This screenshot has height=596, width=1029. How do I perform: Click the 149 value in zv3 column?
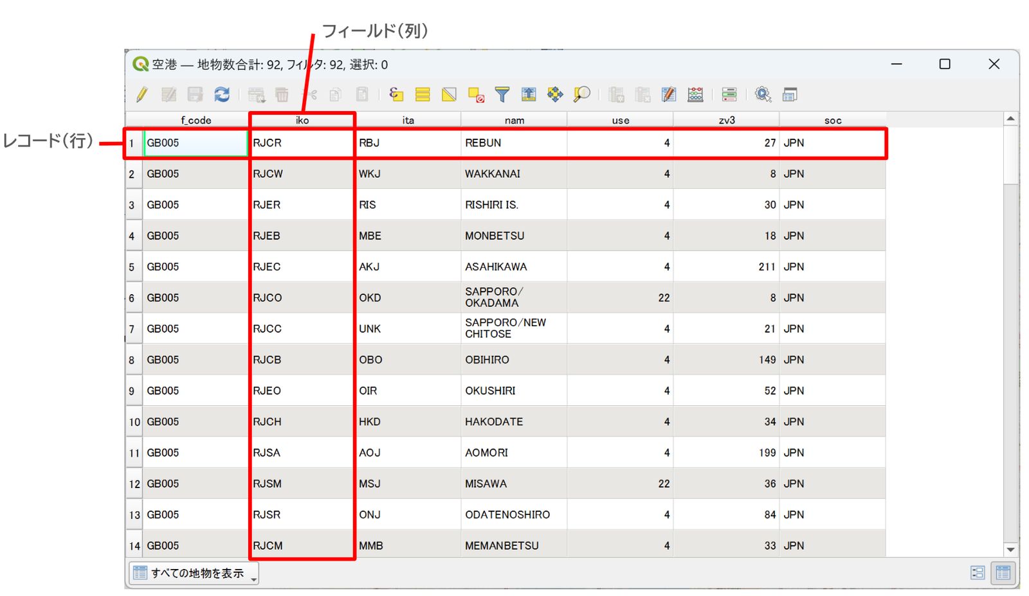click(x=726, y=360)
